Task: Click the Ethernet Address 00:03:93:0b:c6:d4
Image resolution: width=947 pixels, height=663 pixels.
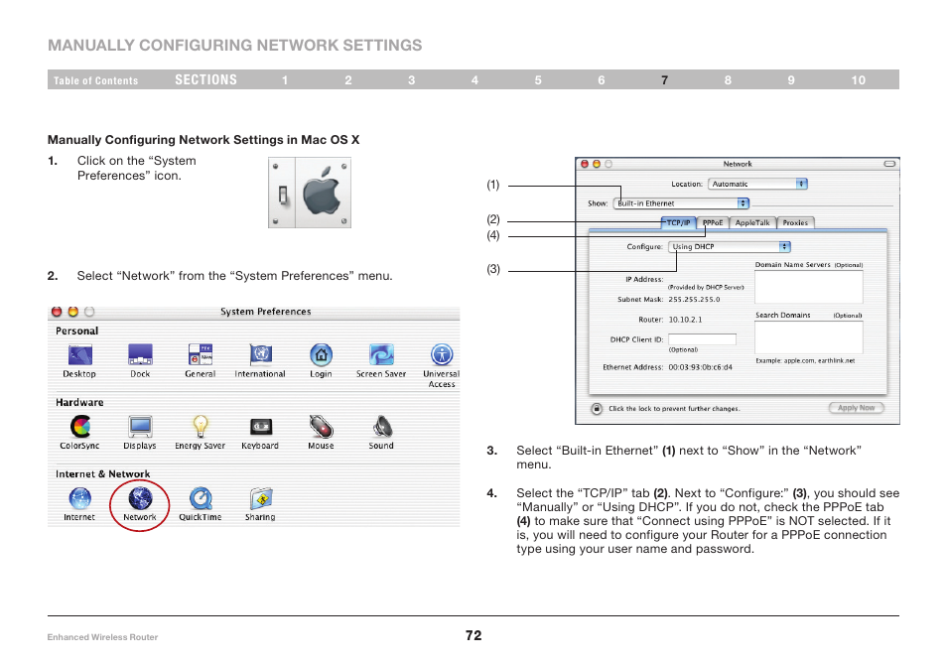Action: (700, 367)
